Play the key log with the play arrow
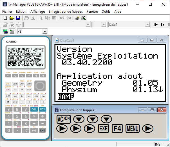This screenshot has width=170, height=147. click(156, 24)
